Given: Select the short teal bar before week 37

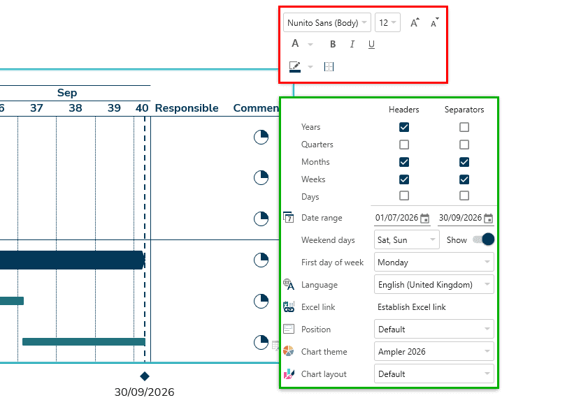Looking at the screenshot, I should point(12,301).
